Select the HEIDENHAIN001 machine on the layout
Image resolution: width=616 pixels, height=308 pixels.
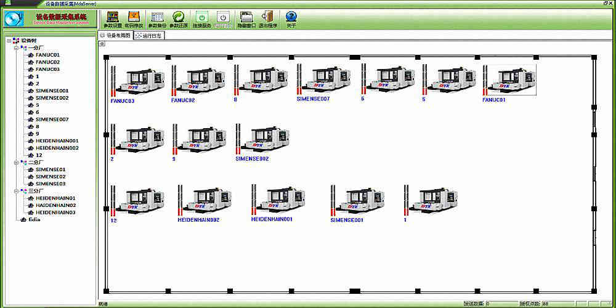[278, 200]
